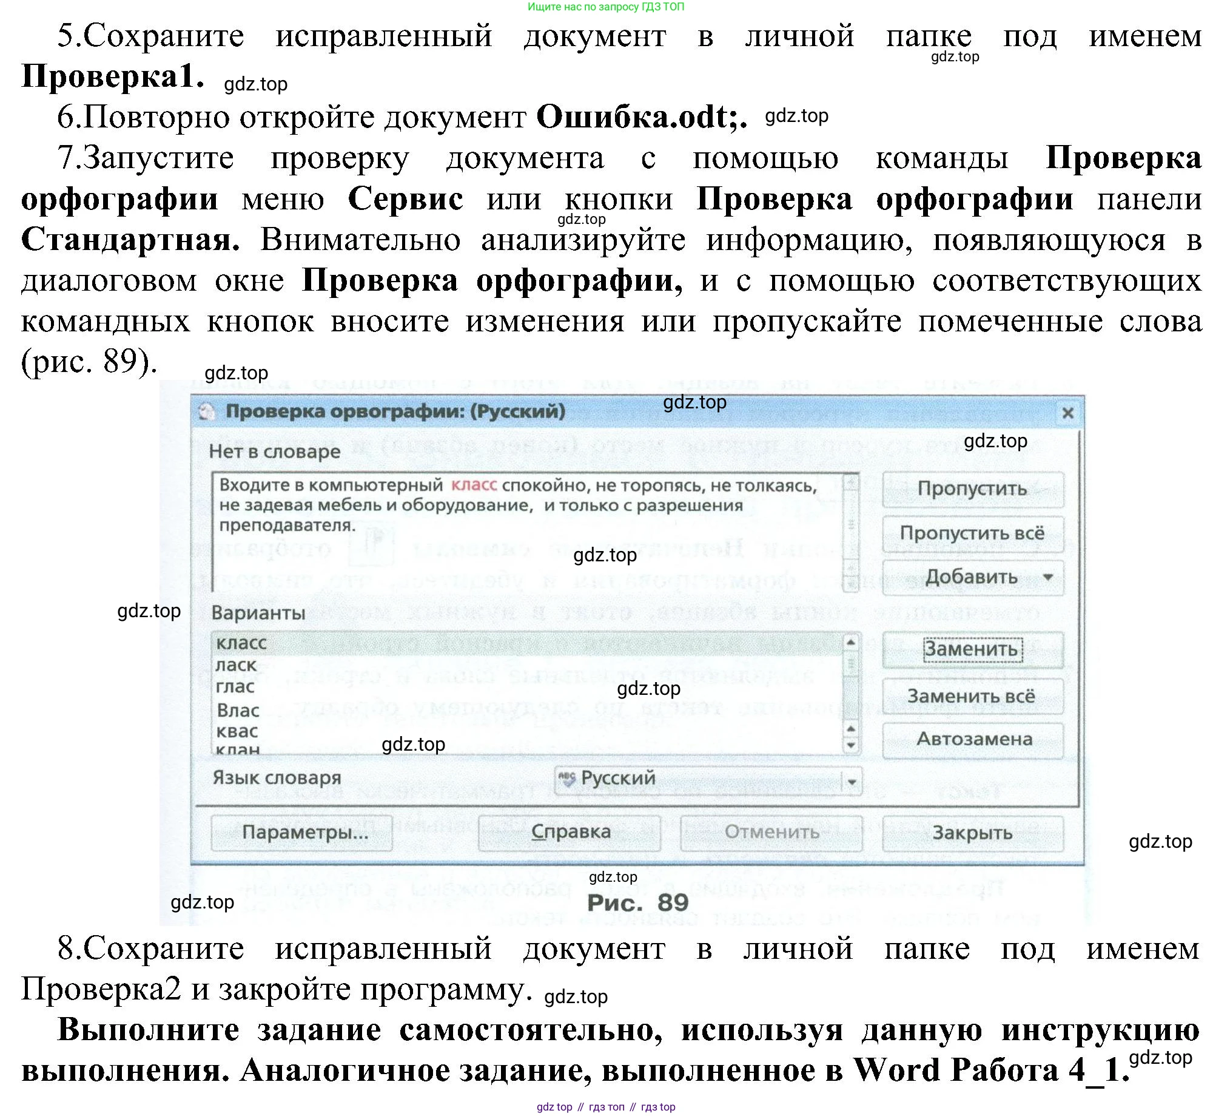
Task: Open the Добавить dropdown arrow
Action: click(x=1048, y=577)
